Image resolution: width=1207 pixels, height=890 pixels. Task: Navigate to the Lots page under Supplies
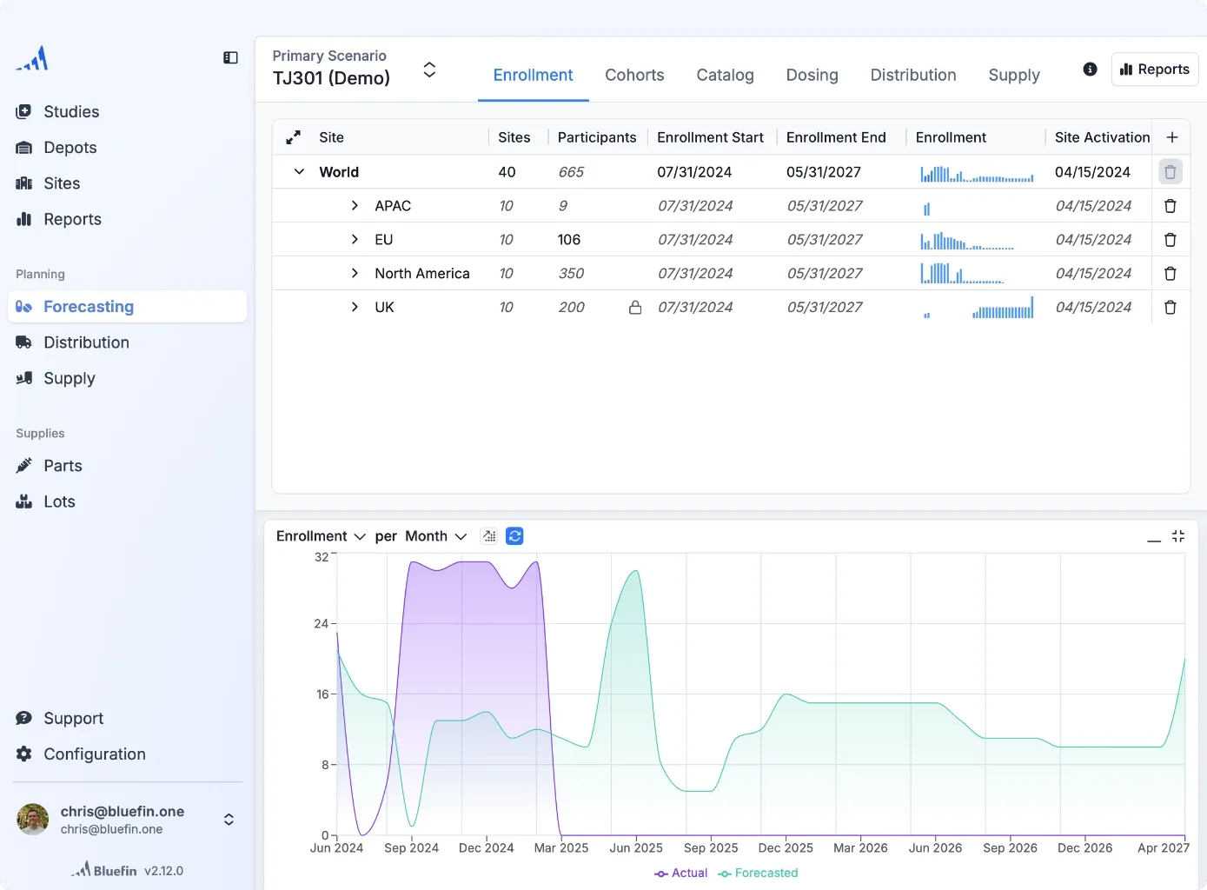click(x=57, y=501)
